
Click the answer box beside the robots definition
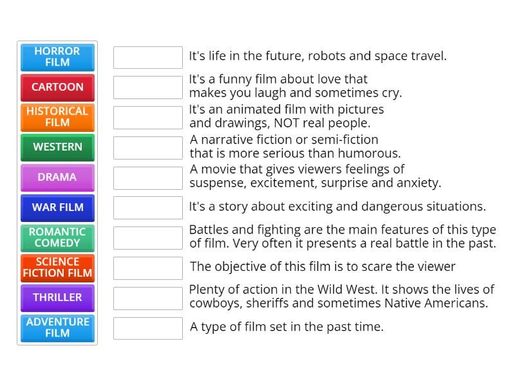147,57
